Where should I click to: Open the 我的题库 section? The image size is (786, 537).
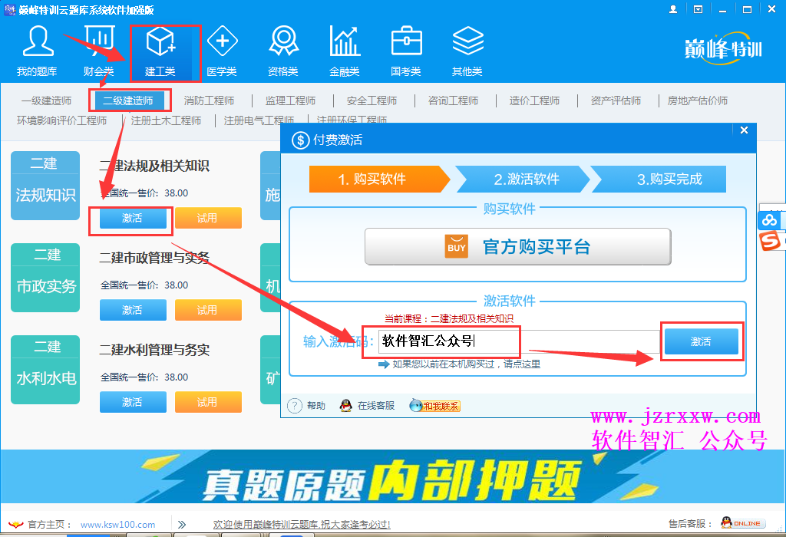[x=38, y=51]
